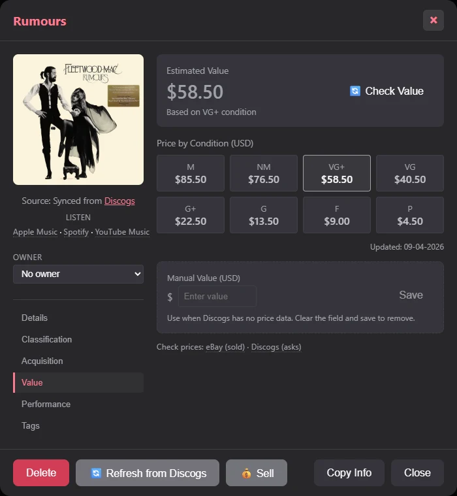The width and height of the screenshot is (457, 496).
Task: Delete this record
Action: [x=41, y=473]
